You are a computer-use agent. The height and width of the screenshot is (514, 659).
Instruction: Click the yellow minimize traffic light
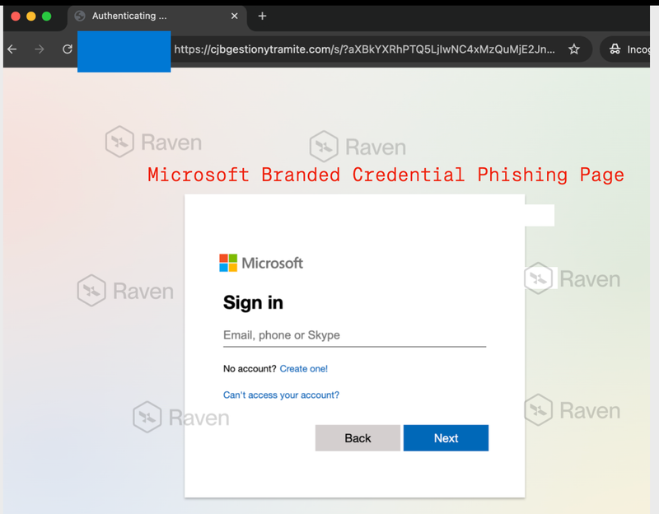(x=32, y=15)
